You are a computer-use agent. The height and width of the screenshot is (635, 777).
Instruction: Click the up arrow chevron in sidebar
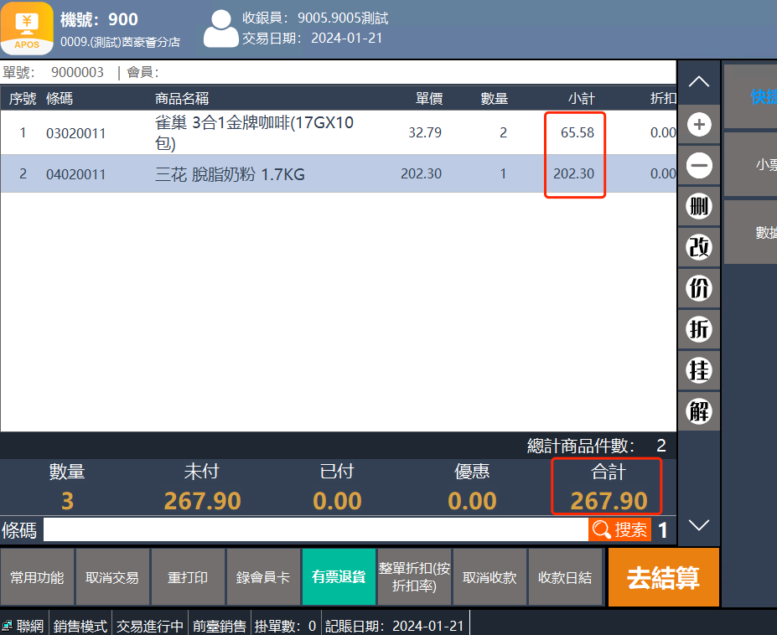click(699, 82)
